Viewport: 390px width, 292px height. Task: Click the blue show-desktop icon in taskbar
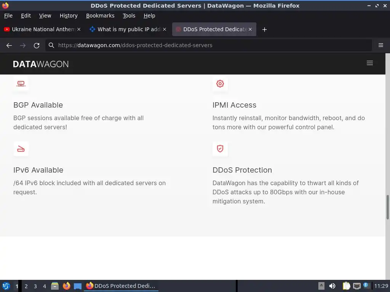[78, 286]
